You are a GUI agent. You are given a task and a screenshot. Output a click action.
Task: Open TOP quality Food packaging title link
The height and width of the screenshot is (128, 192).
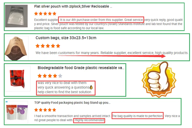(x=72, y=103)
